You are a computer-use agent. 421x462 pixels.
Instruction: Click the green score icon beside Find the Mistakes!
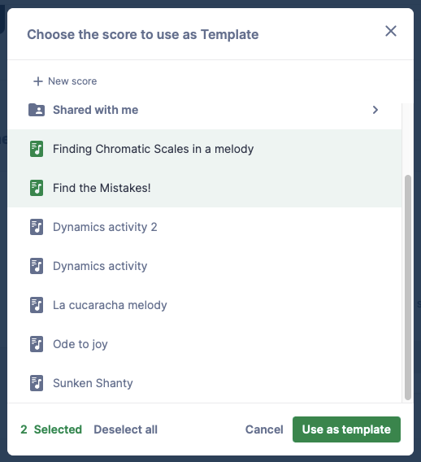coord(37,188)
